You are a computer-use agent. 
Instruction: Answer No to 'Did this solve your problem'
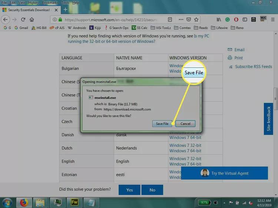tap(152, 190)
